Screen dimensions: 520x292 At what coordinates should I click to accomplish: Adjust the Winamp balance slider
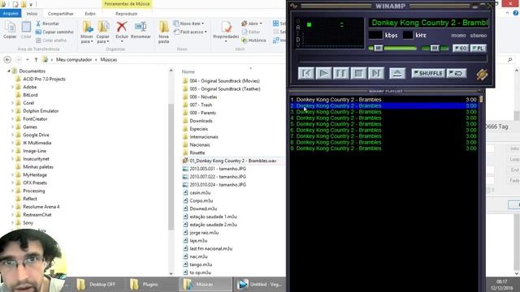click(435, 49)
